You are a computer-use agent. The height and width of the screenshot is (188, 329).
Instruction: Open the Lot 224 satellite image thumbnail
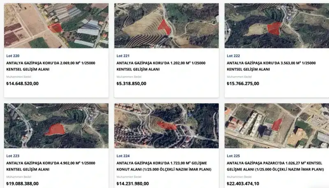[167, 126]
